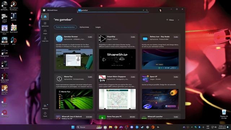Open the Instant Metro Singapore SIN icon
Image resolution: width=231 pixels, height=130 pixels.
[102, 79]
